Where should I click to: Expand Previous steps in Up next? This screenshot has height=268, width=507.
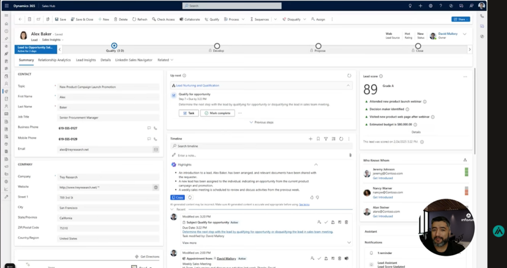tap(261, 122)
